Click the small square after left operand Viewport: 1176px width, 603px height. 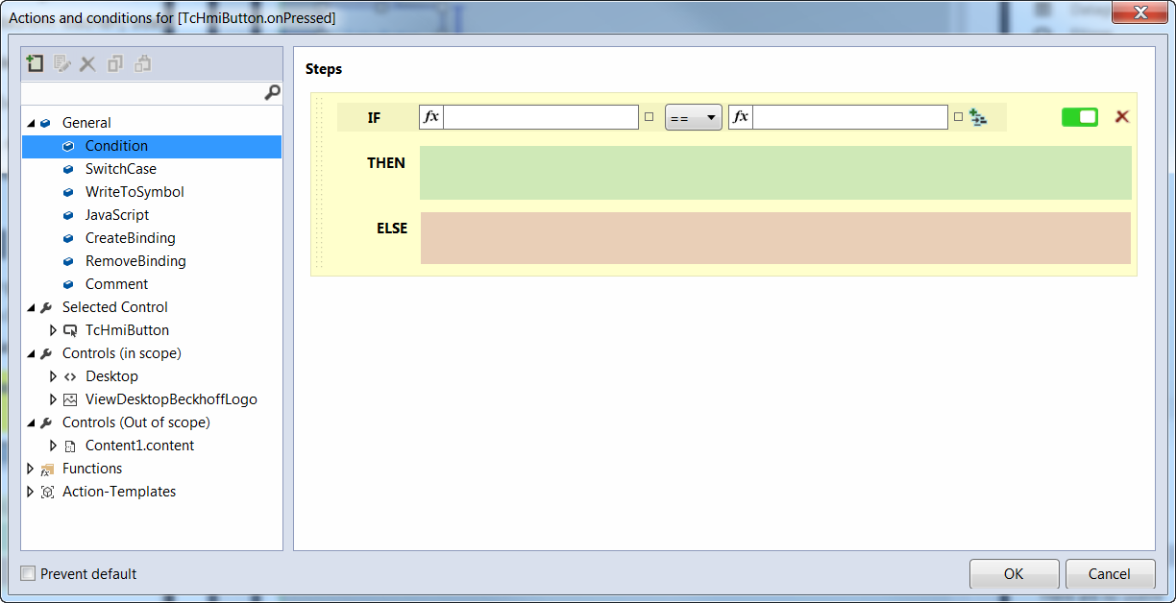649,117
